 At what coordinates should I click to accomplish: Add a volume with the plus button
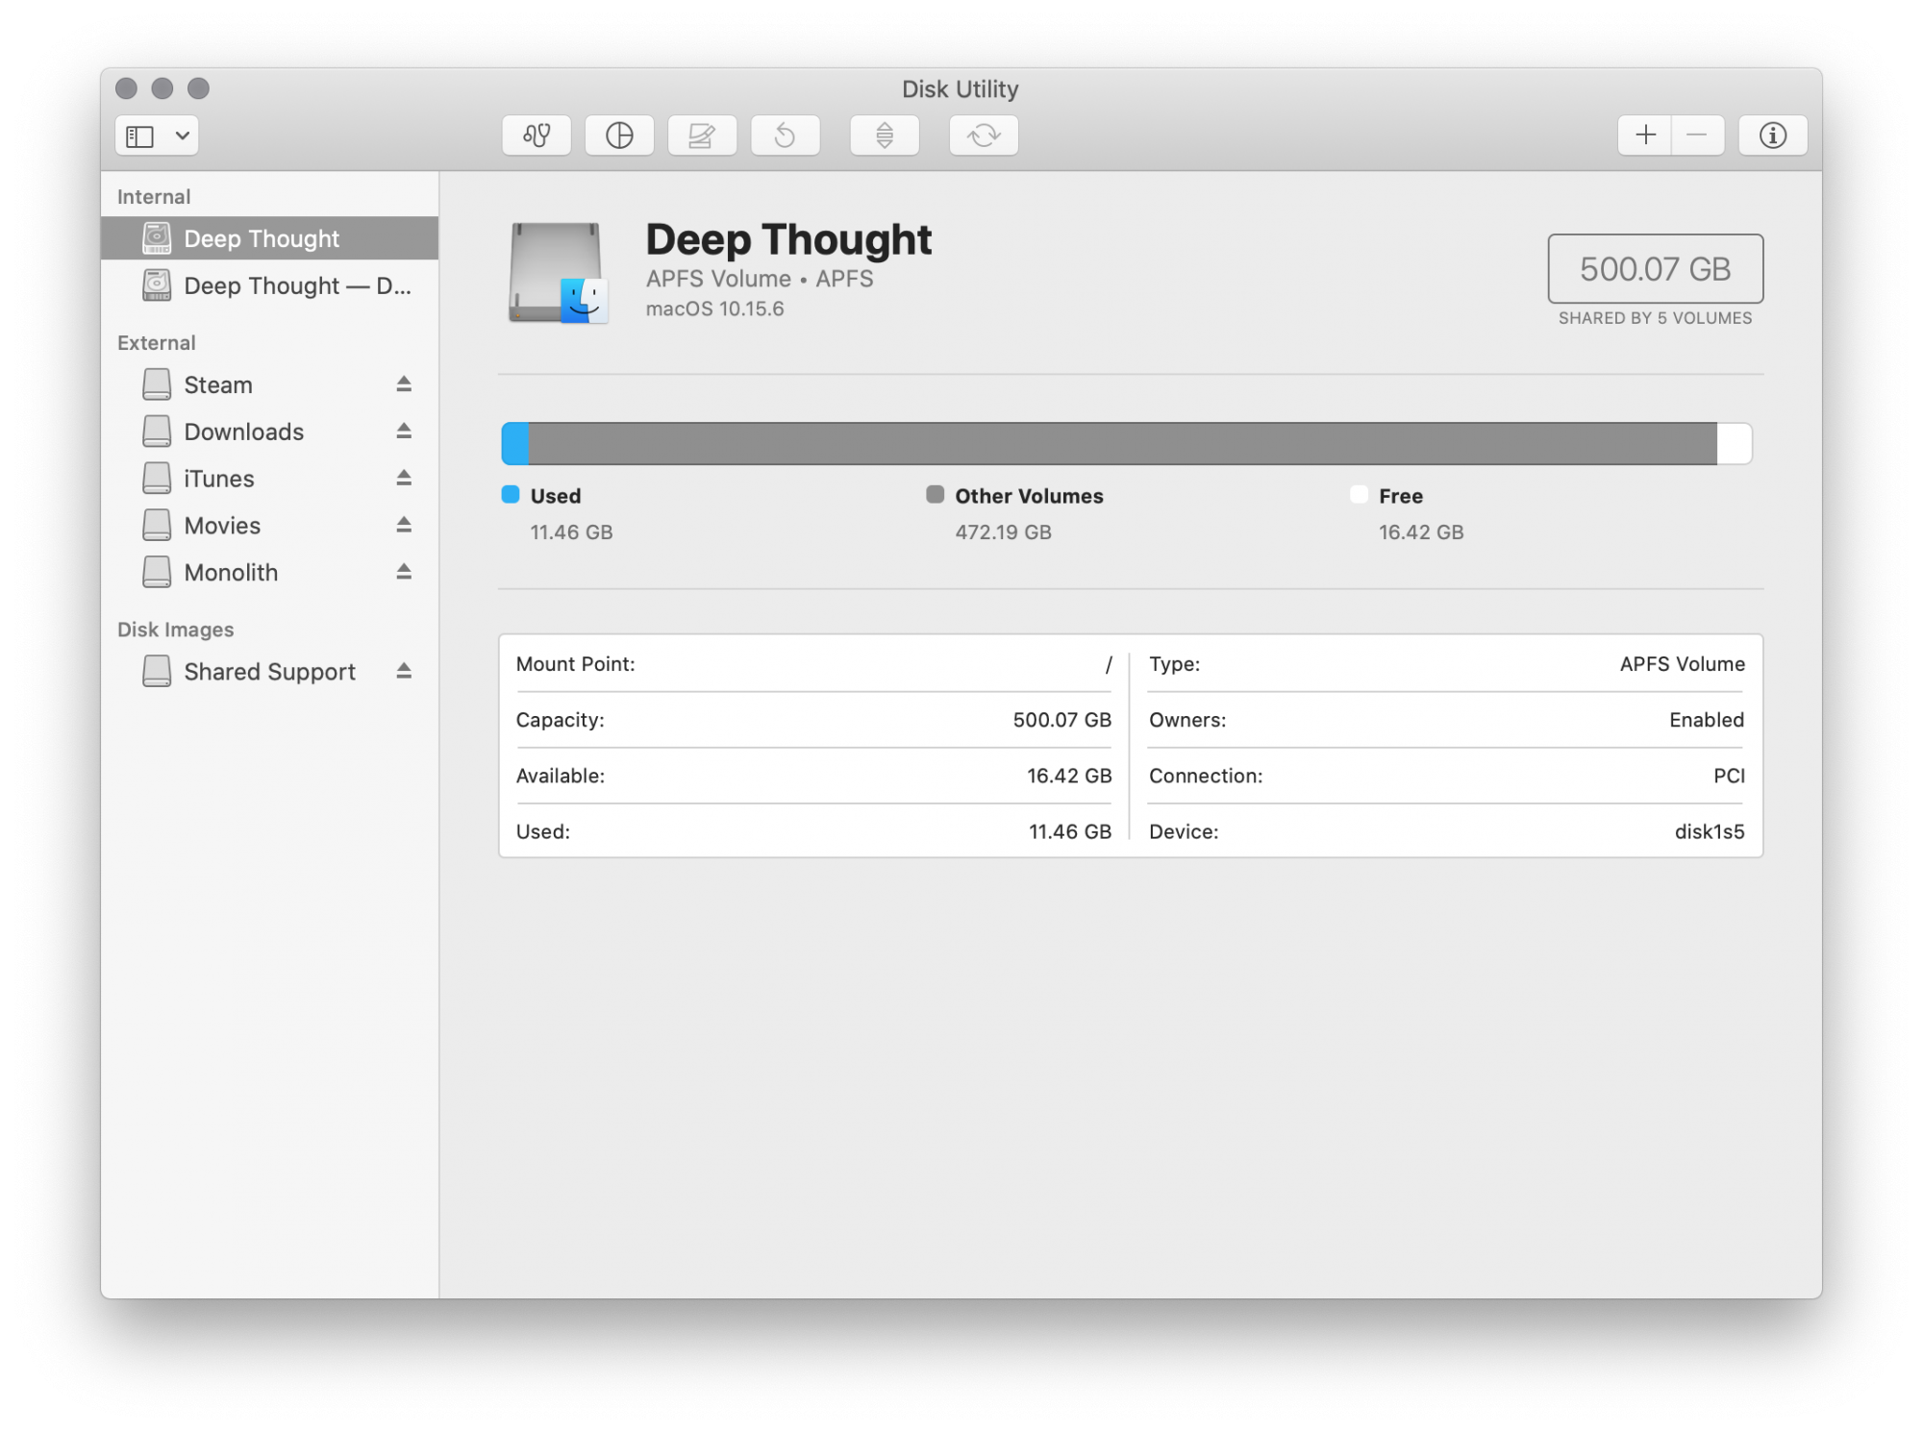[1645, 136]
